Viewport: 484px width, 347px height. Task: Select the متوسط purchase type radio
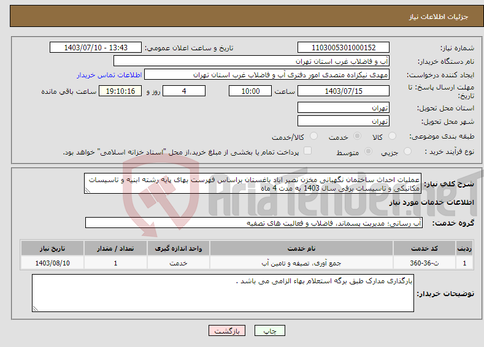pos(368,151)
